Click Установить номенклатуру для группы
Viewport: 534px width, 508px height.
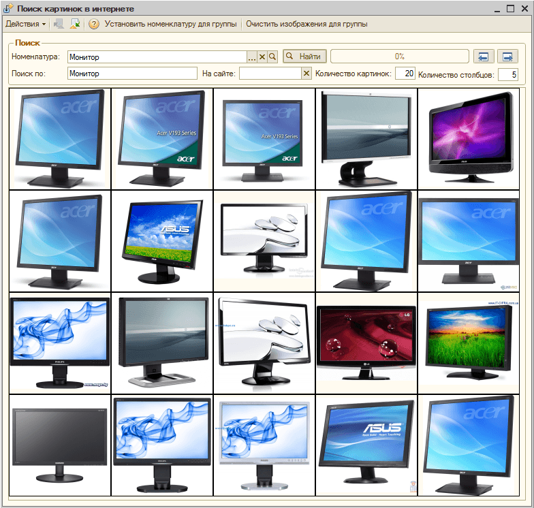[170, 24]
